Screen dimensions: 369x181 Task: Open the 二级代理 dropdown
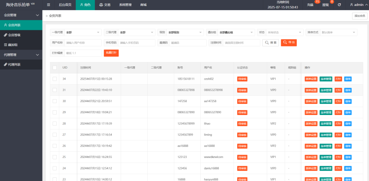tap(137, 32)
